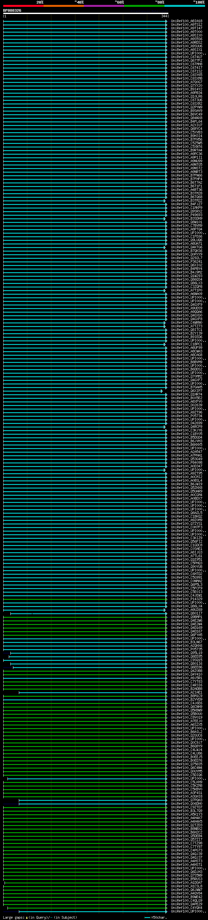This screenshot has height=920, width=208.
Task: Select subject label UniRef100_Q84NX8
Action: point(186,118)
